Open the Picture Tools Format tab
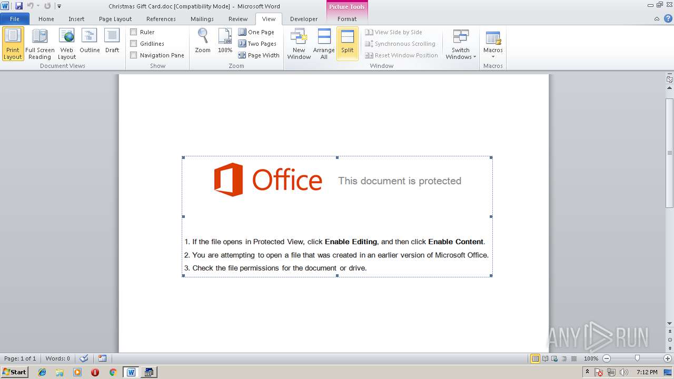The width and height of the screenshot is (674, 379). (347, 19)
